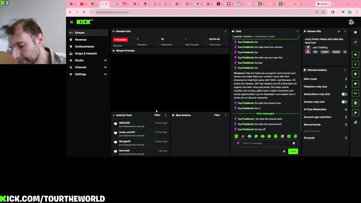Viewport: 361px width, 203px height.
Task: Expand Account age restriction options
Action: click(325, 117)
